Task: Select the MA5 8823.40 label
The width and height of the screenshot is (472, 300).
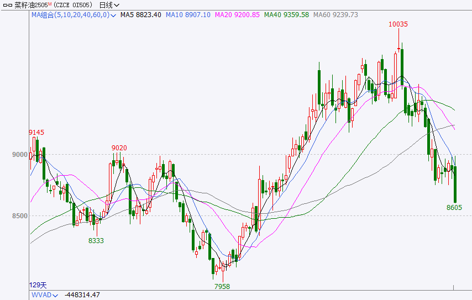Action: point(140,15)
